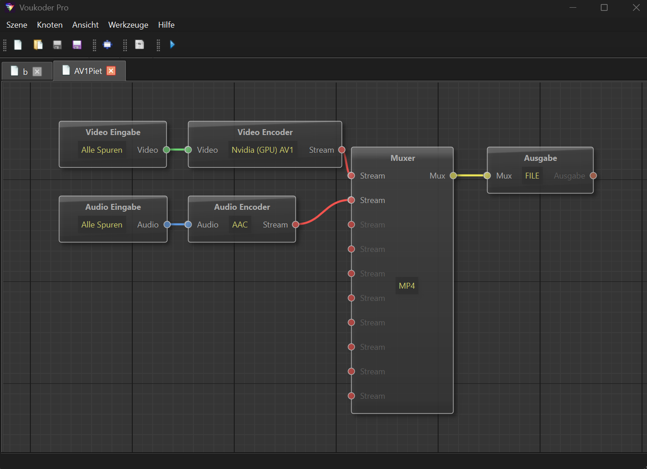Image resolution: width=647 pixels, height=469 pixels.
Task: Close the AV1Piet tab with red X
Action: [111, 71]
